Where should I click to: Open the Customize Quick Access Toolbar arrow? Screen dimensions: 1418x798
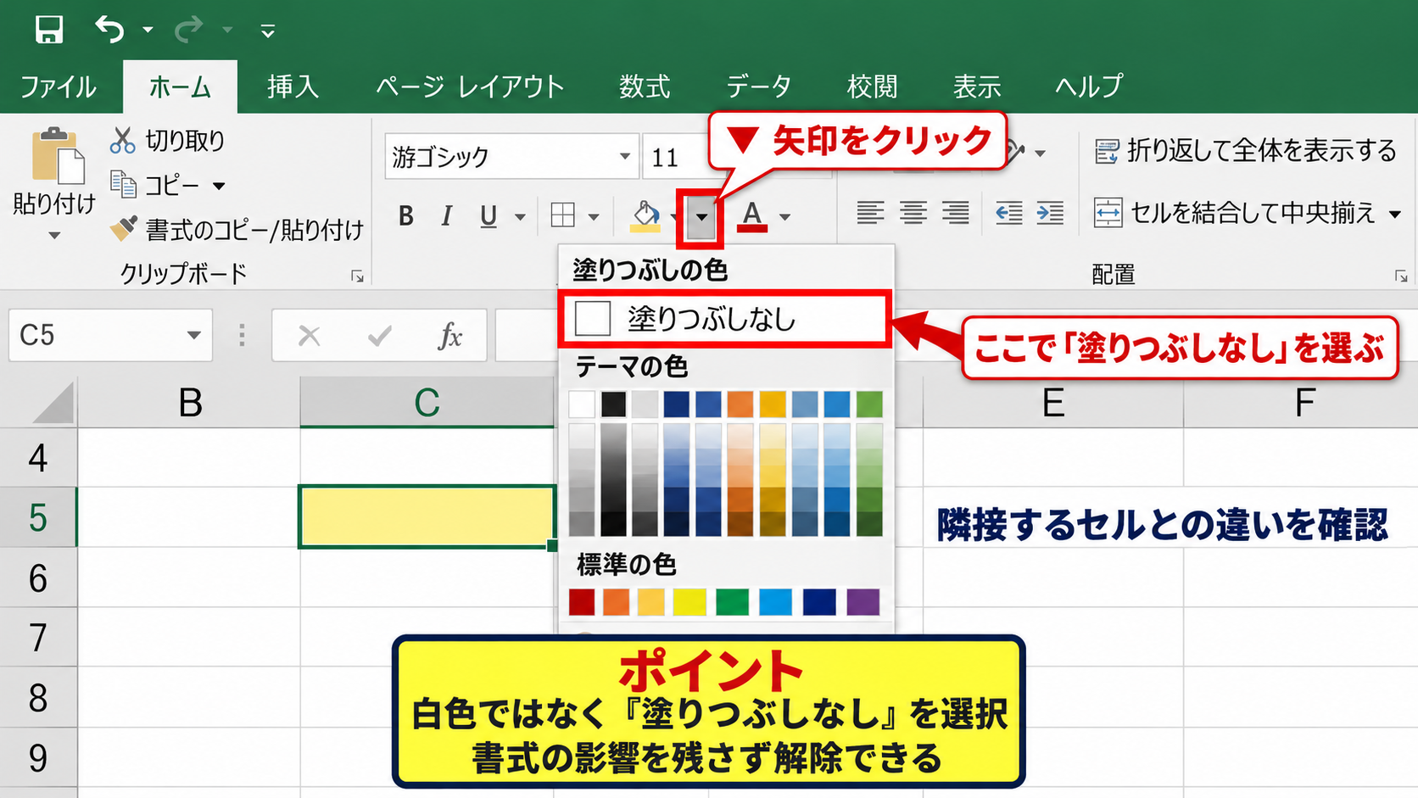click(x=268, y=32)
